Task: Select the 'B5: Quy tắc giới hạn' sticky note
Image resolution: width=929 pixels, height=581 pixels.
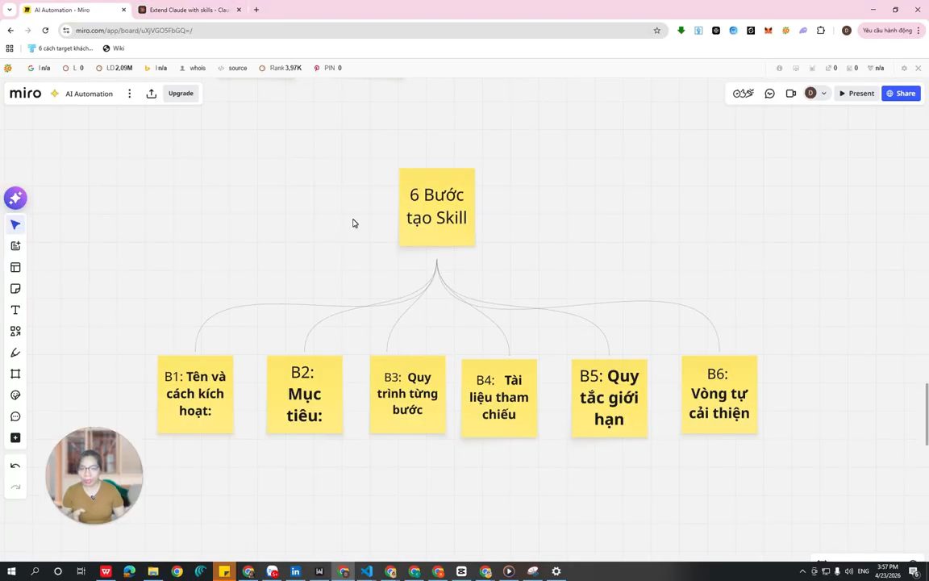Action: (609, 398)
